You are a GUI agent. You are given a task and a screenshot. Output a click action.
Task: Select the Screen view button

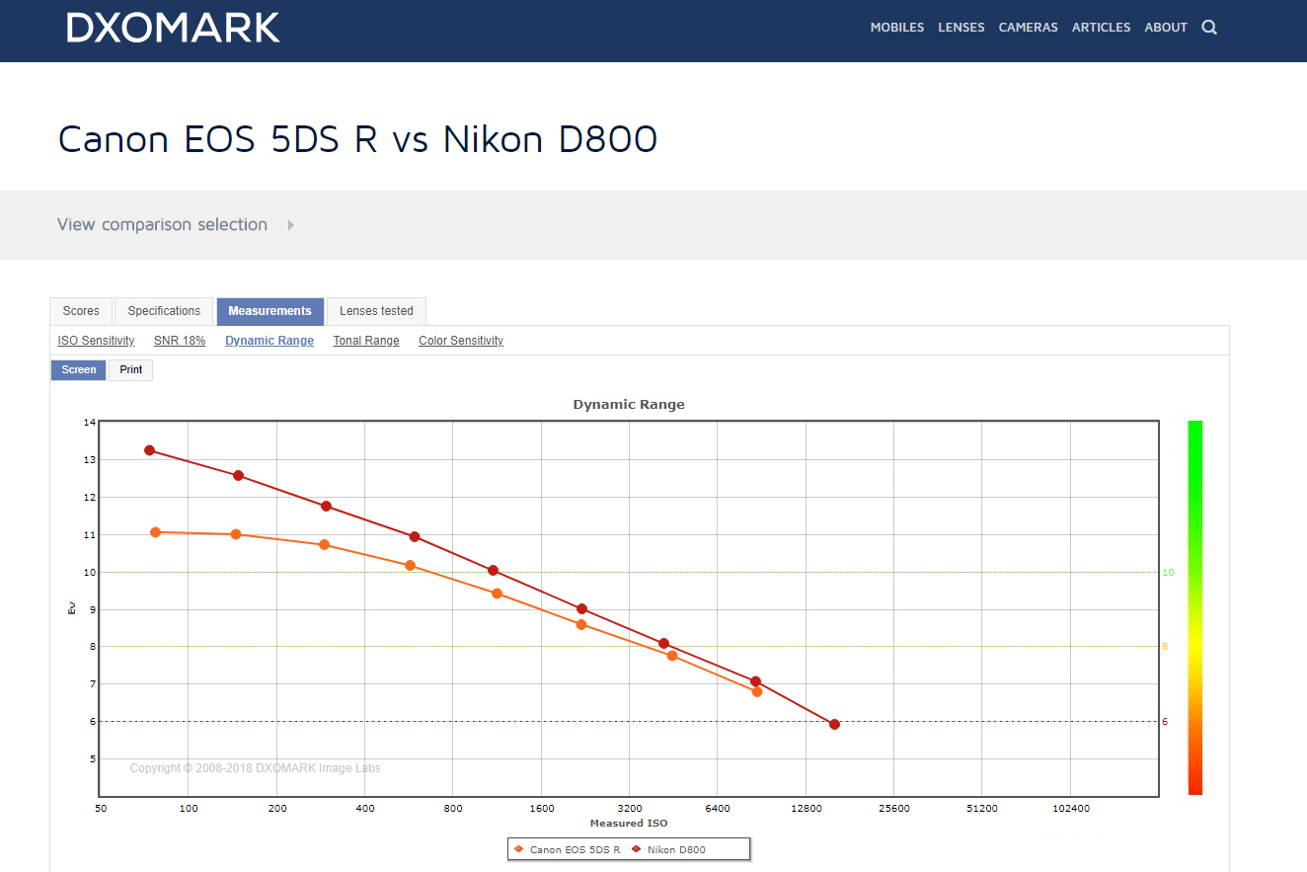[x=79, y=370]
